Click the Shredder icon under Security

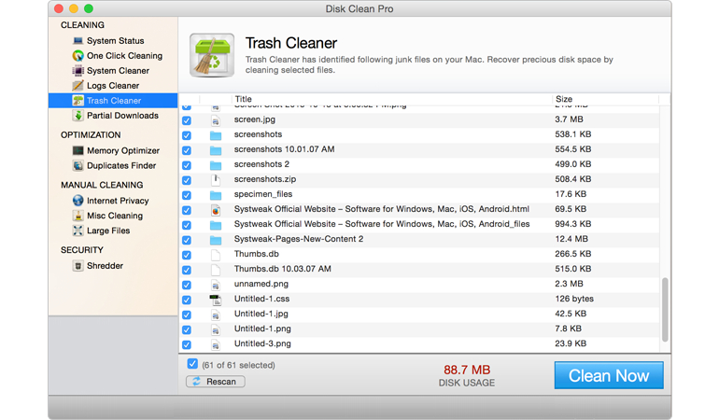[78, 266]
